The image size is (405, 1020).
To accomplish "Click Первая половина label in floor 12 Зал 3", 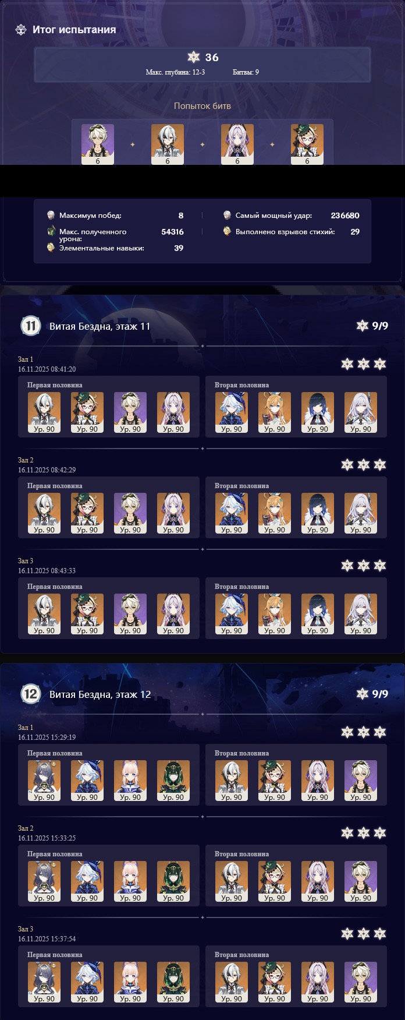I will point(55,955).
